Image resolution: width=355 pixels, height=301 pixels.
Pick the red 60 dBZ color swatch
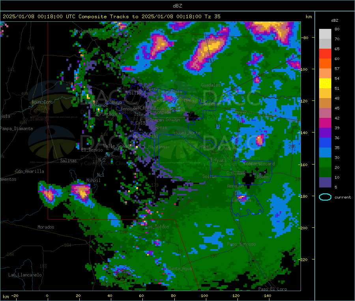325,53
